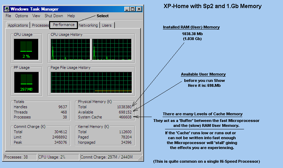Open the Shut Down menu
283x168 pixels.
54,16
